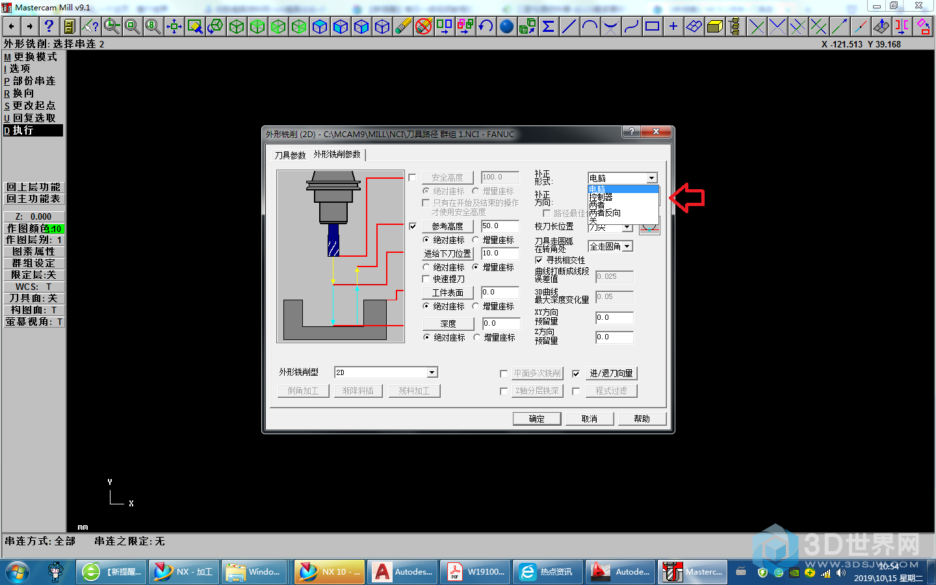Click the 参考高度 button
The height and width of the screenshot is (585, 936).
pyautogui.click(x=447, y=226)
